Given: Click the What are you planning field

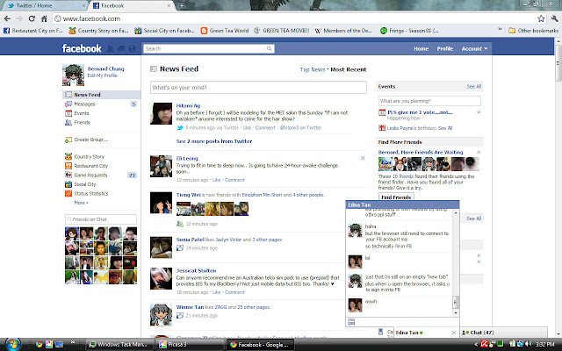Looking at the screenshot, I should [x=429, y=101].
